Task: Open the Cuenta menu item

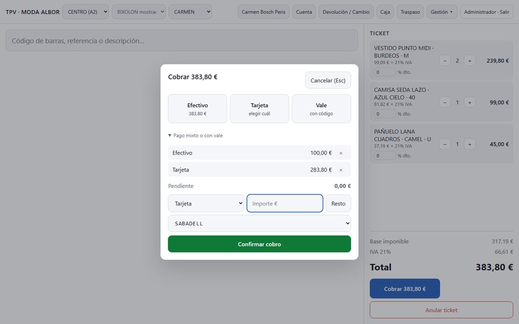Action: 304,12
